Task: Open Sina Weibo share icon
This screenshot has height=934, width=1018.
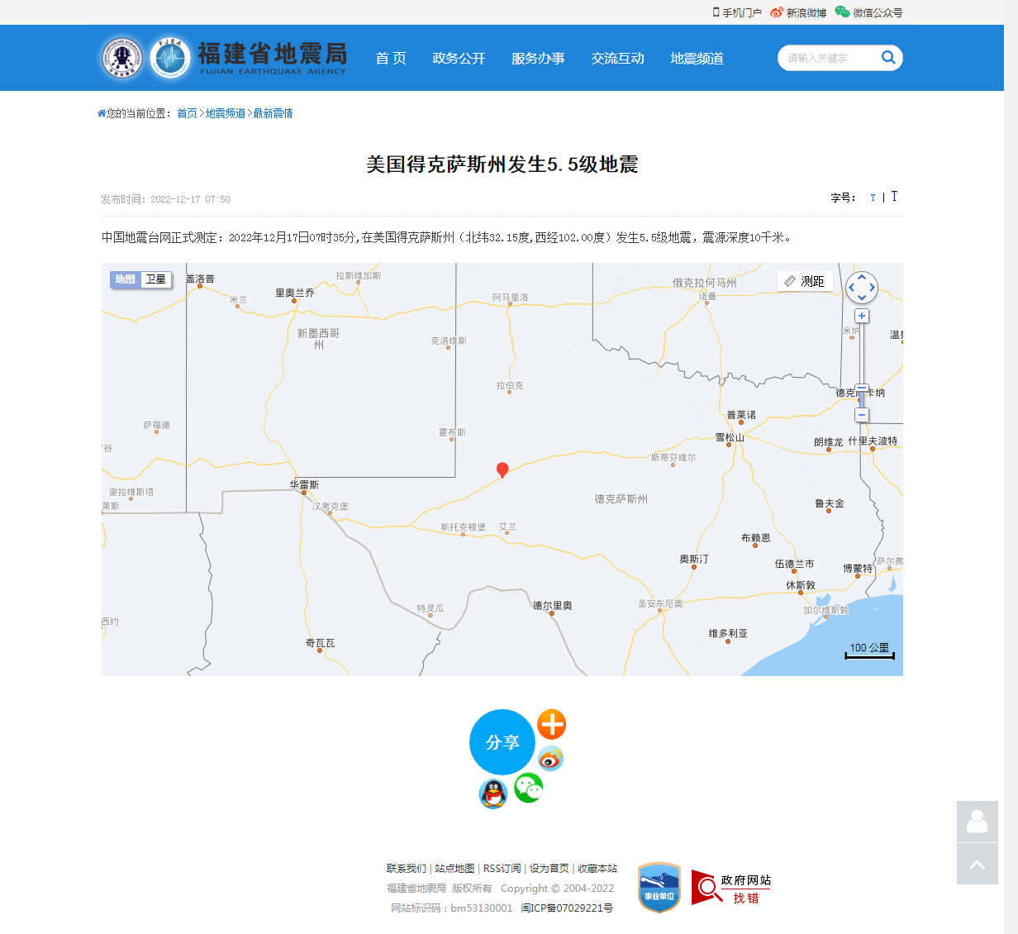Action: pos(550,758)
